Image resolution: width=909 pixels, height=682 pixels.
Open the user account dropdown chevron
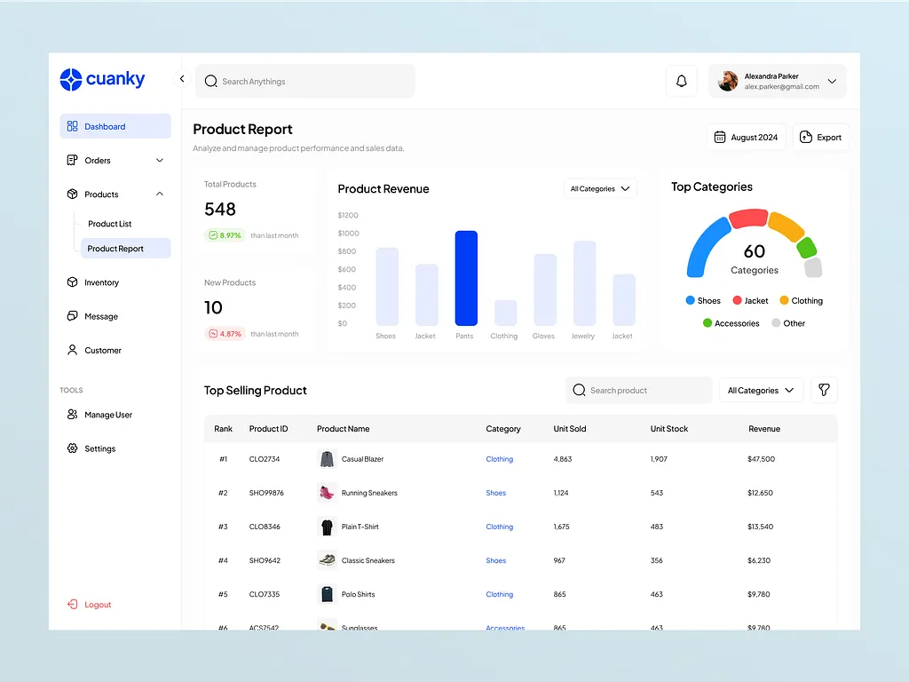[x=832, y=82]
